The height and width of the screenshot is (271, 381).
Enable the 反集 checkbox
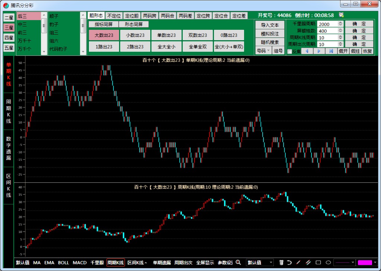pos(290,51)
